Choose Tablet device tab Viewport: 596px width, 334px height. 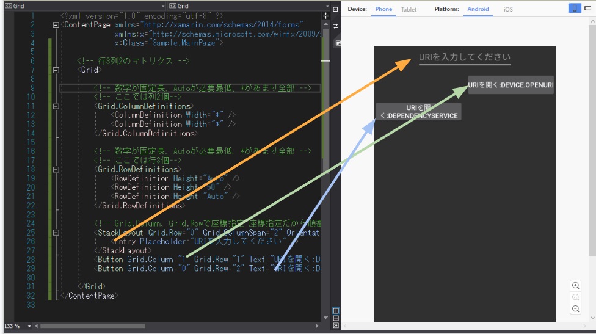point(409,10)
